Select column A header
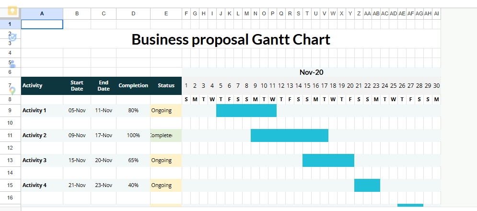Screen dimensions: 477x211 coord(42,13)
